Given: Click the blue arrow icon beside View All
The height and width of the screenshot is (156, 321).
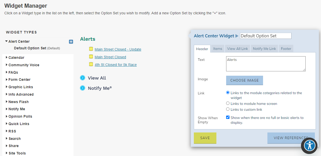Looking at the screenshot, I should pyautogui.click(x=83, y=78).
